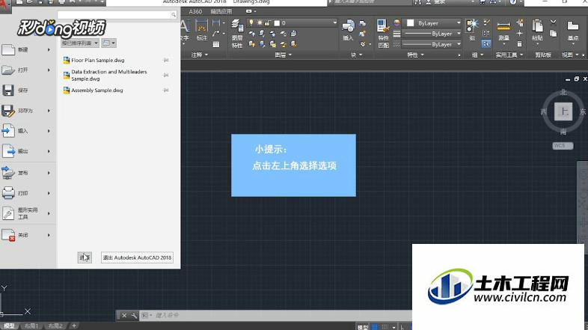Click the 图形实用工具 wrench icon

[8, 213]
